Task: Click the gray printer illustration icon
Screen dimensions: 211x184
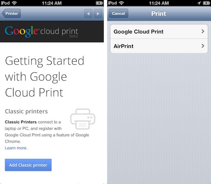Action: (x=83, y=119)
